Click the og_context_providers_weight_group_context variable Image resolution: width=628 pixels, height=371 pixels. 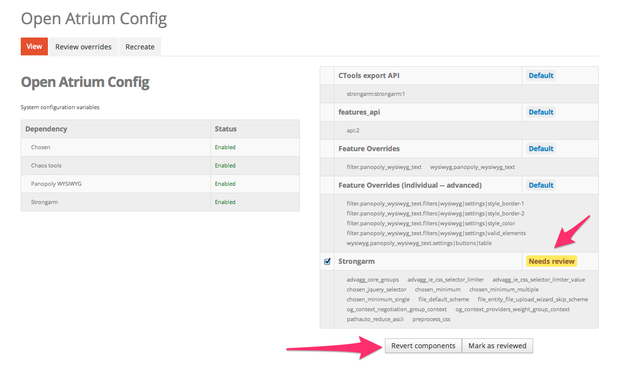coord(512,309)
